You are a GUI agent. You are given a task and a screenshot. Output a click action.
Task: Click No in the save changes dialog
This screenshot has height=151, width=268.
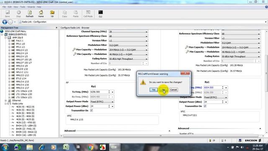164,90
